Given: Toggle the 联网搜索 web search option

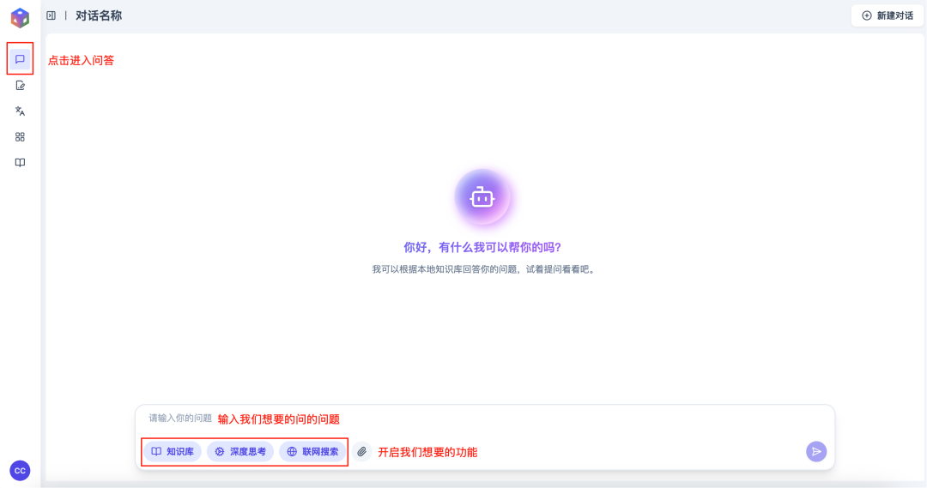Looking at the screenshot, I should 312,452.
